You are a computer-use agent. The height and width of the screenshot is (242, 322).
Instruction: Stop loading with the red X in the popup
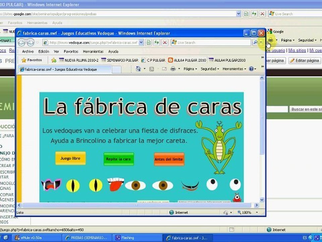165,43
